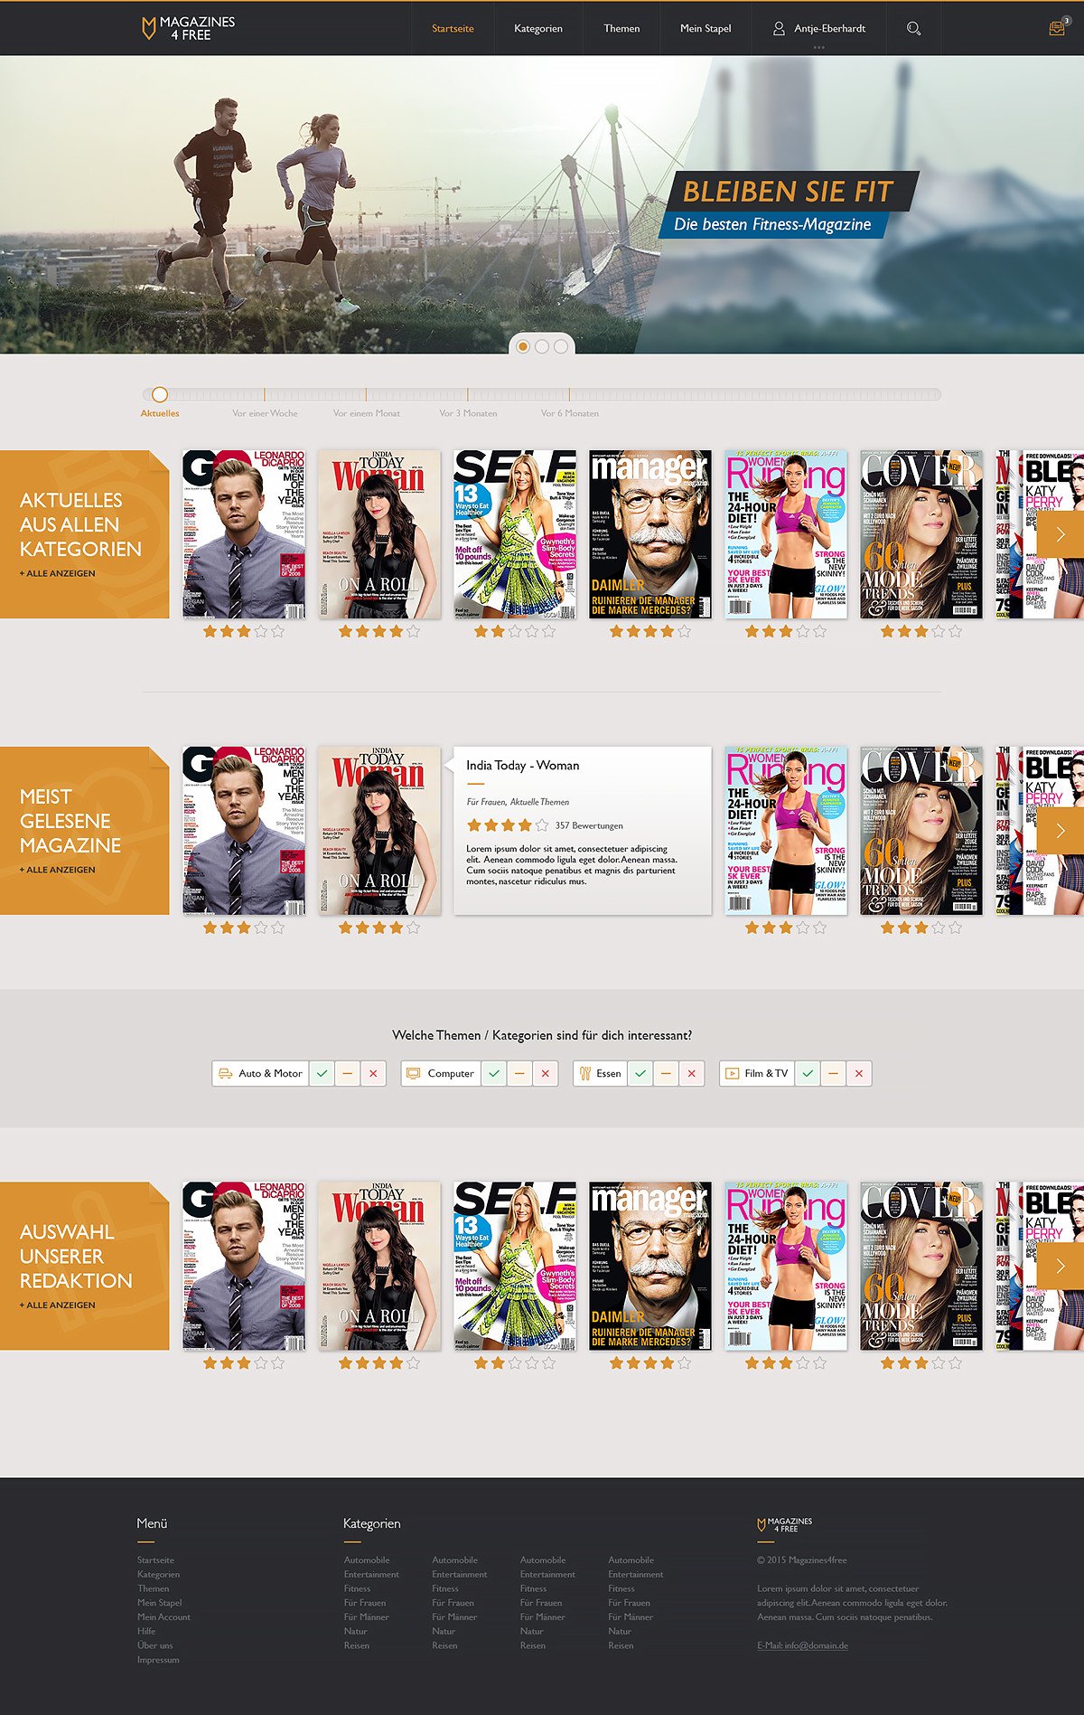
Task: Click Alle Anzeigen under Auswahl unserer Redaktion
Action: 57,1305
